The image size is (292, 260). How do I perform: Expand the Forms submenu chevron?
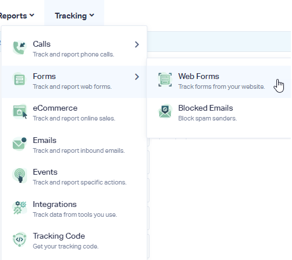[x=137, y=77]
